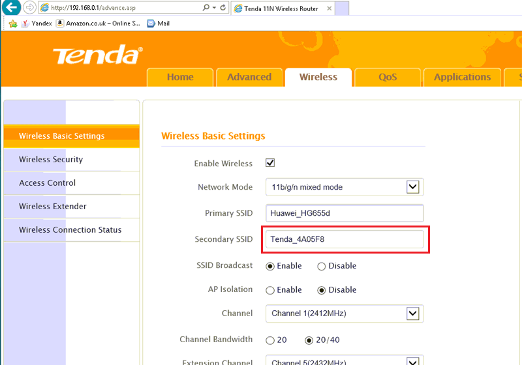This screenshot has width=522, height=365.
Task: Open Access Control in sidebar
Action: tap(72, 183)
